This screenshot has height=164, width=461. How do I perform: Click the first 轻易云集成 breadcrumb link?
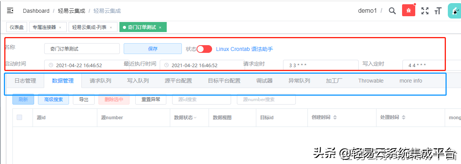71,11
